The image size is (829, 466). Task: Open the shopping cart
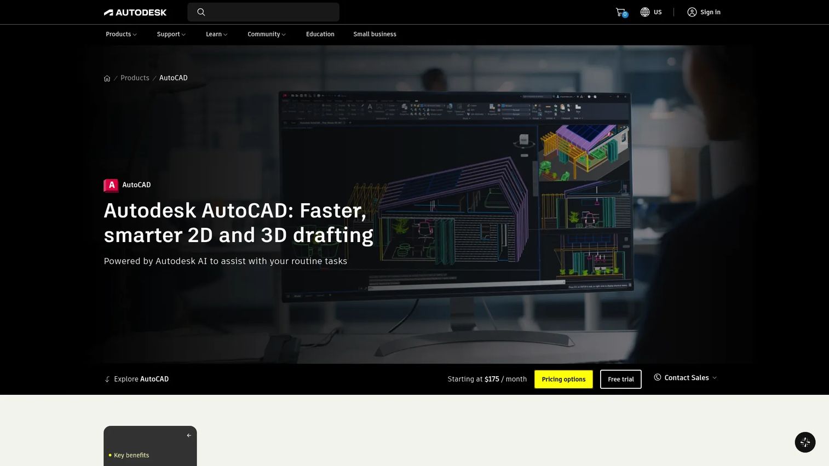pos(621,12)
